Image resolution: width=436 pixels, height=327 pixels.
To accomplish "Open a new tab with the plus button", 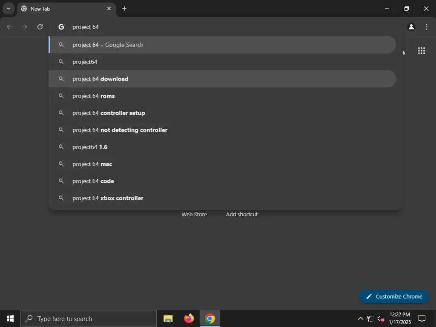I will [x=124, y=9].
